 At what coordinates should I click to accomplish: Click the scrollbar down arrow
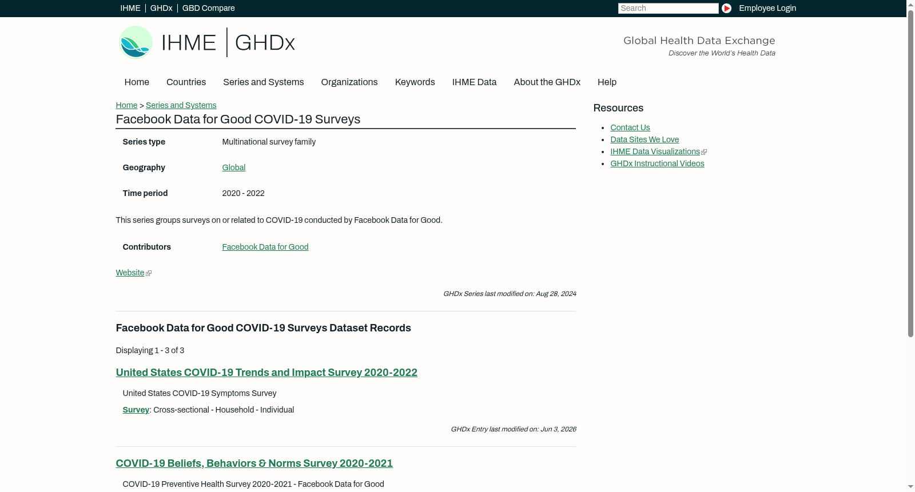910,487
